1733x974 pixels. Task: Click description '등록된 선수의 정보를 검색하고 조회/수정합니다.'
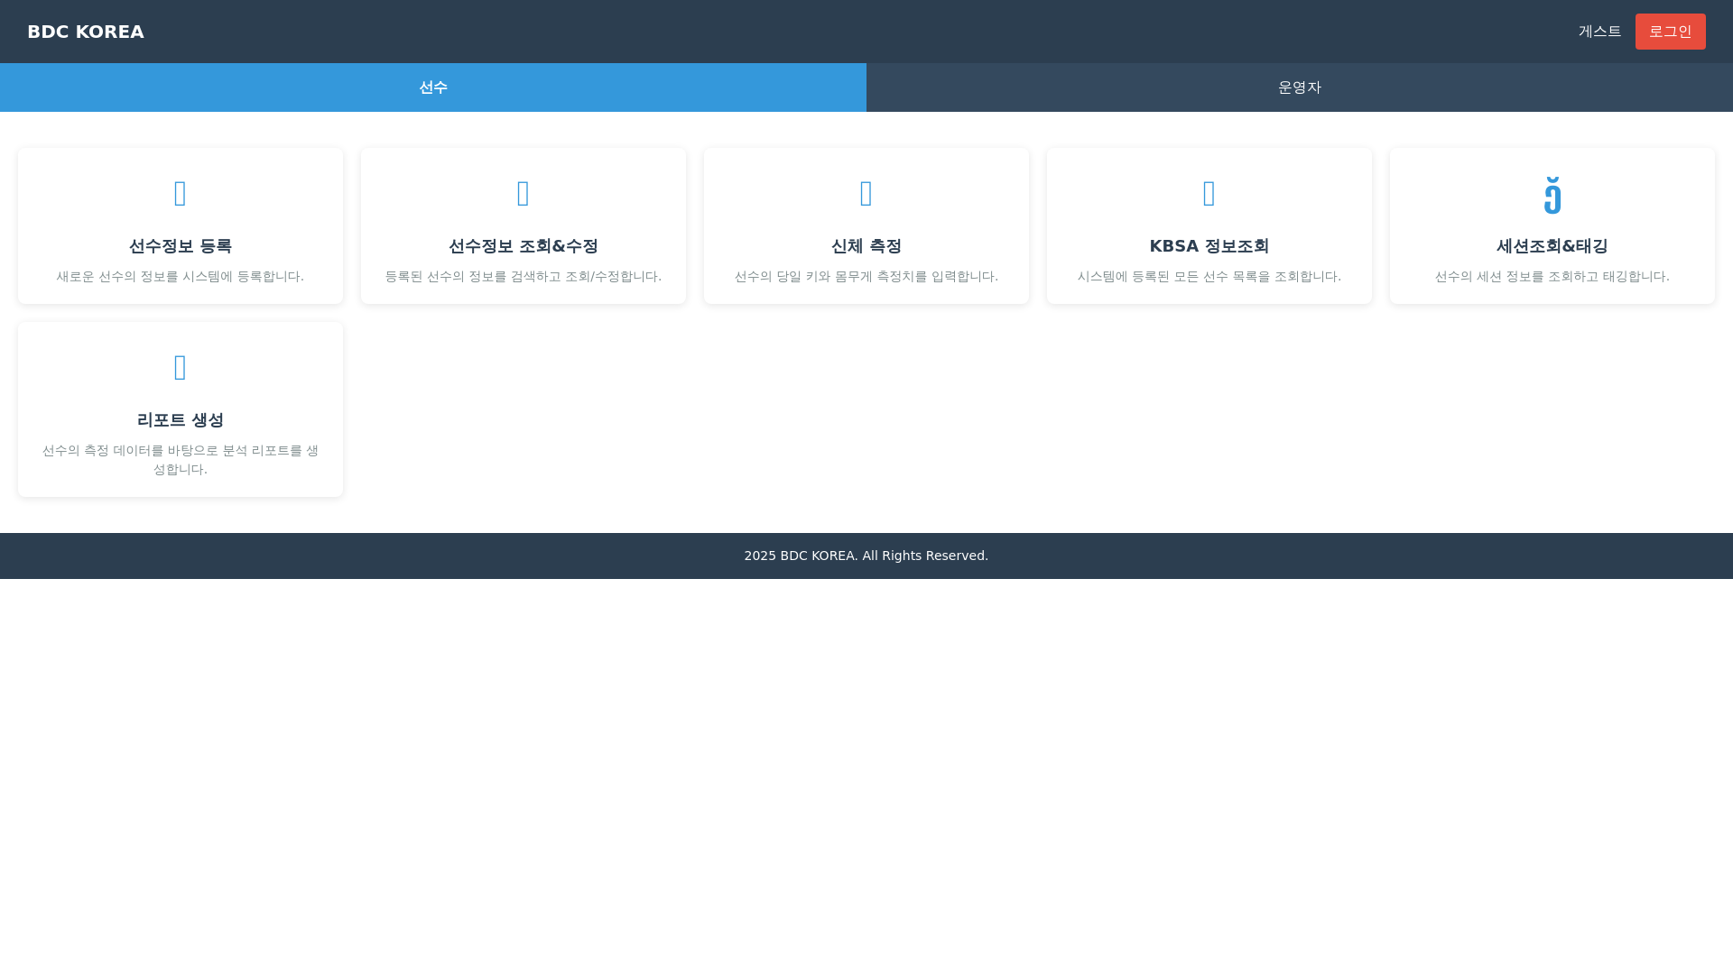(524, 276)
